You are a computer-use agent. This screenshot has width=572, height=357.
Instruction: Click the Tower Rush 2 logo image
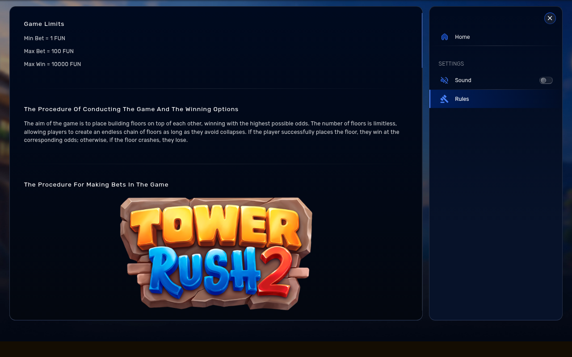click(x=216, y=253)
